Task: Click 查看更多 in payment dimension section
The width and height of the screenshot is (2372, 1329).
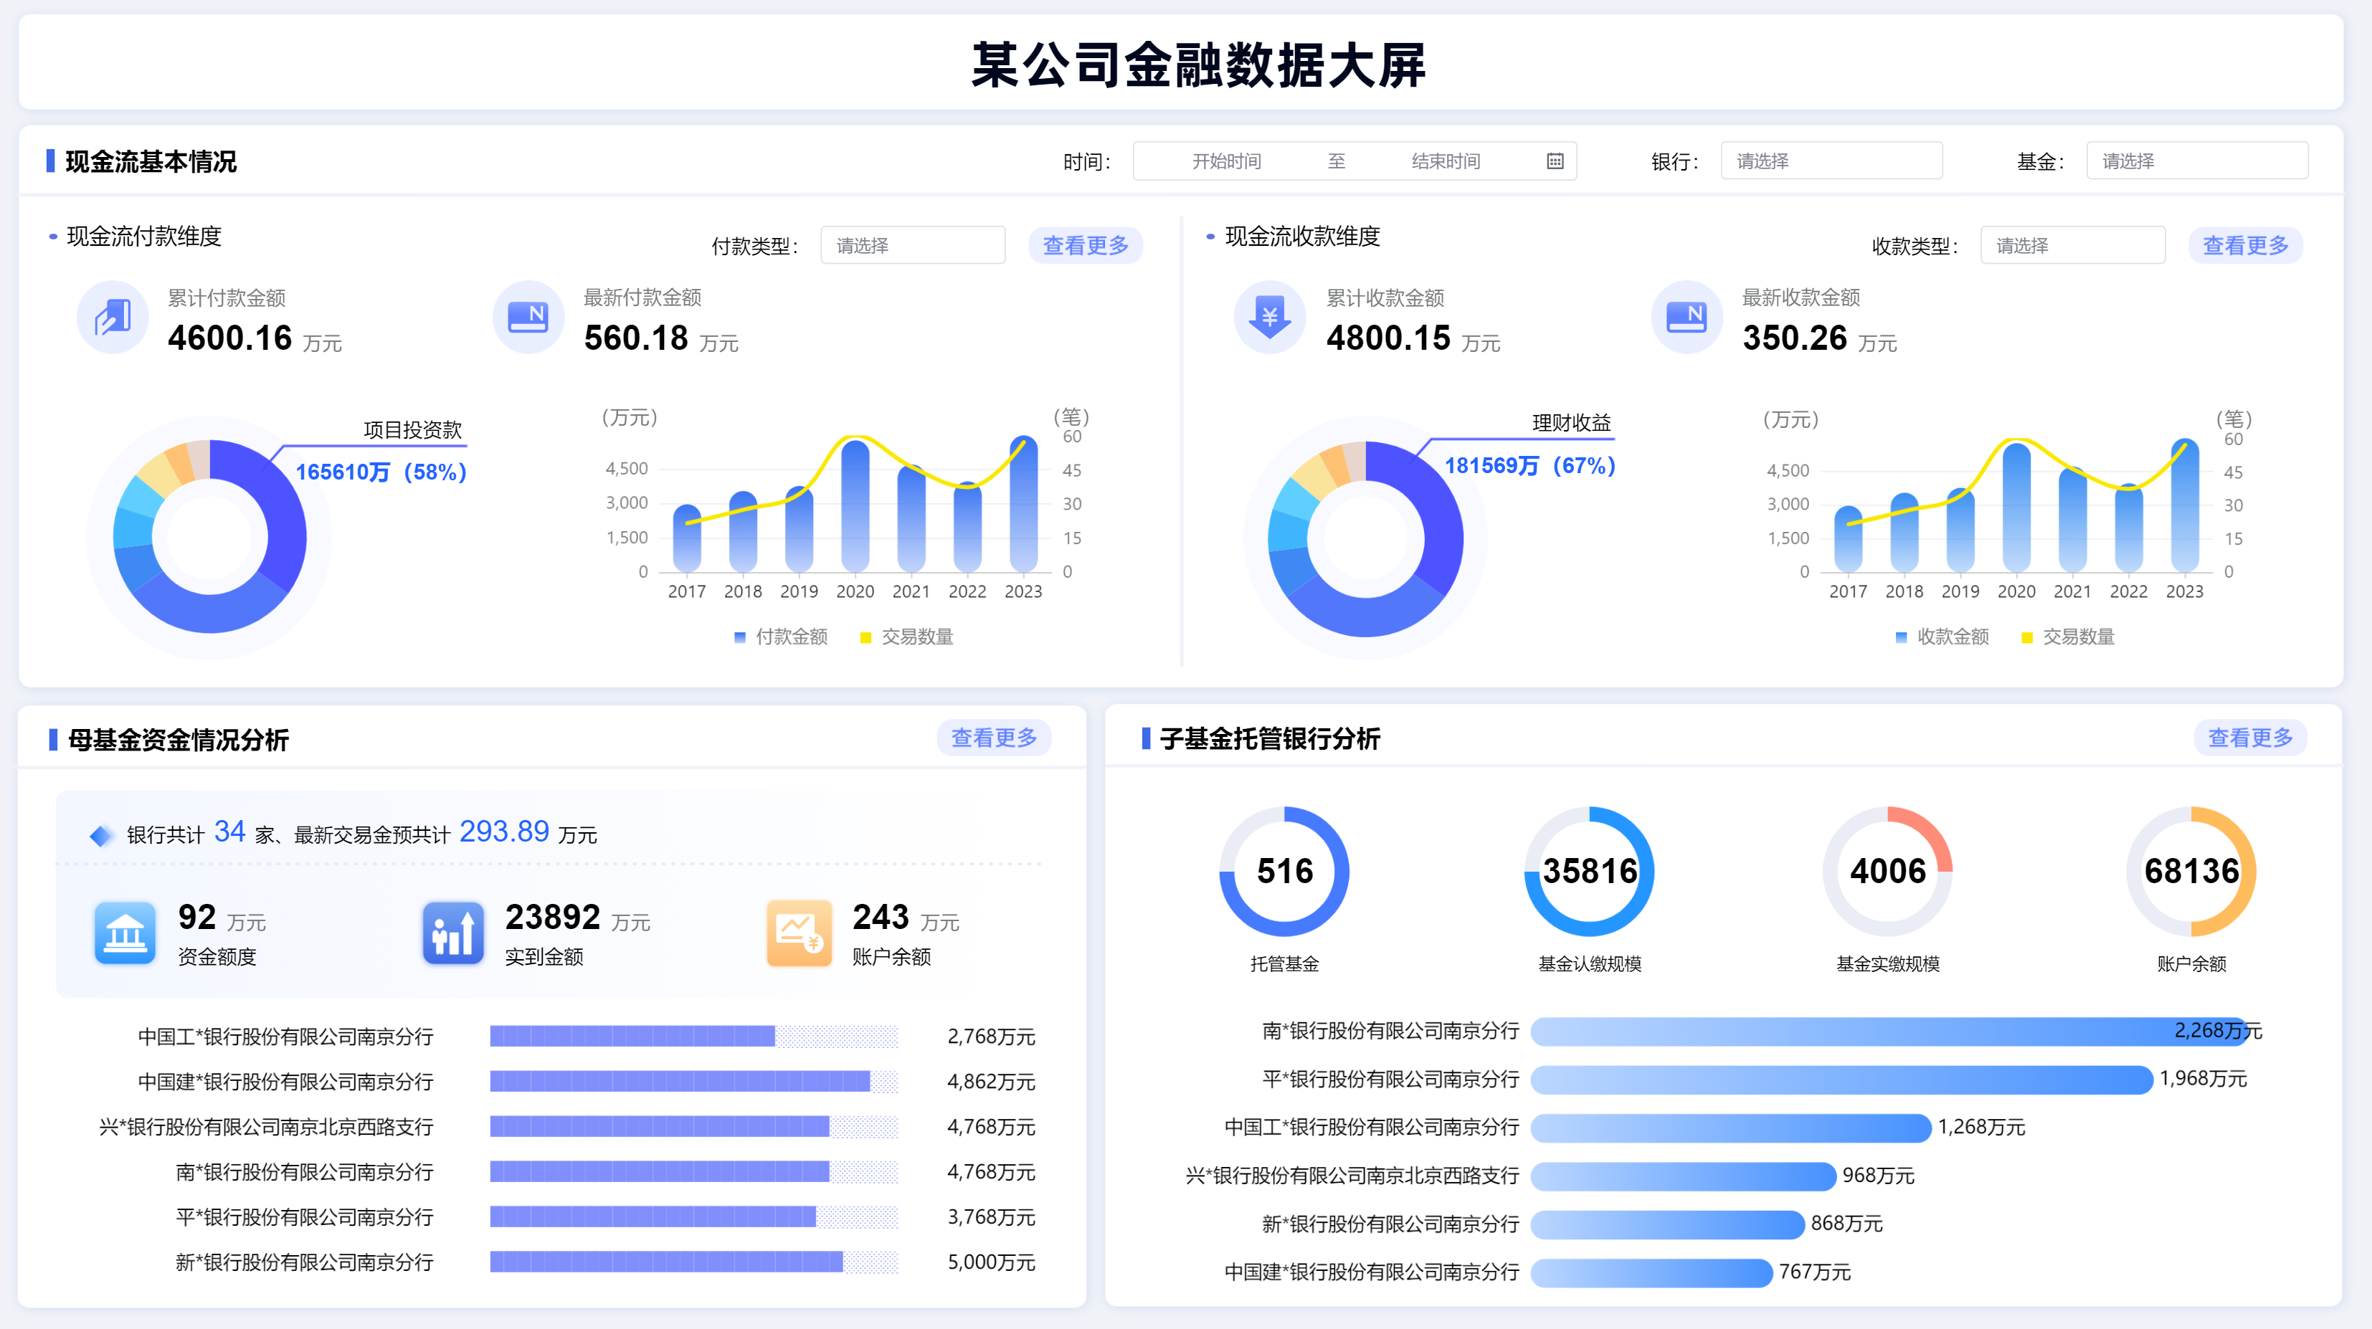Action: (1085, 246)
